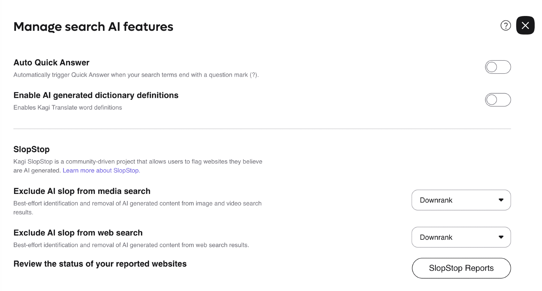Click the Manage search AI features title
542x291 pixels.
click(x=93, y=27)
